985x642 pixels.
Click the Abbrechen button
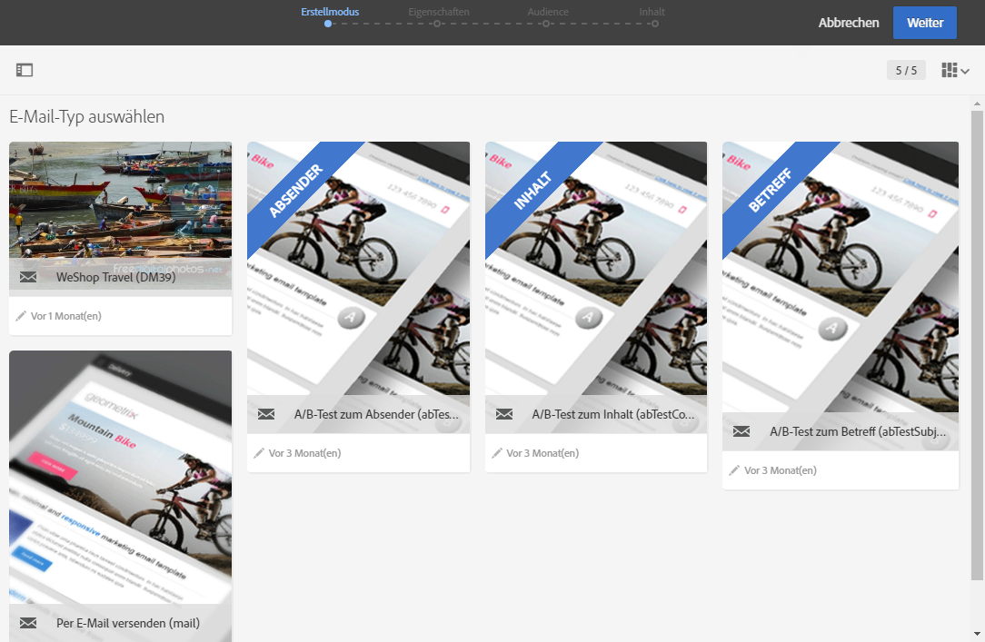point(848,23)
